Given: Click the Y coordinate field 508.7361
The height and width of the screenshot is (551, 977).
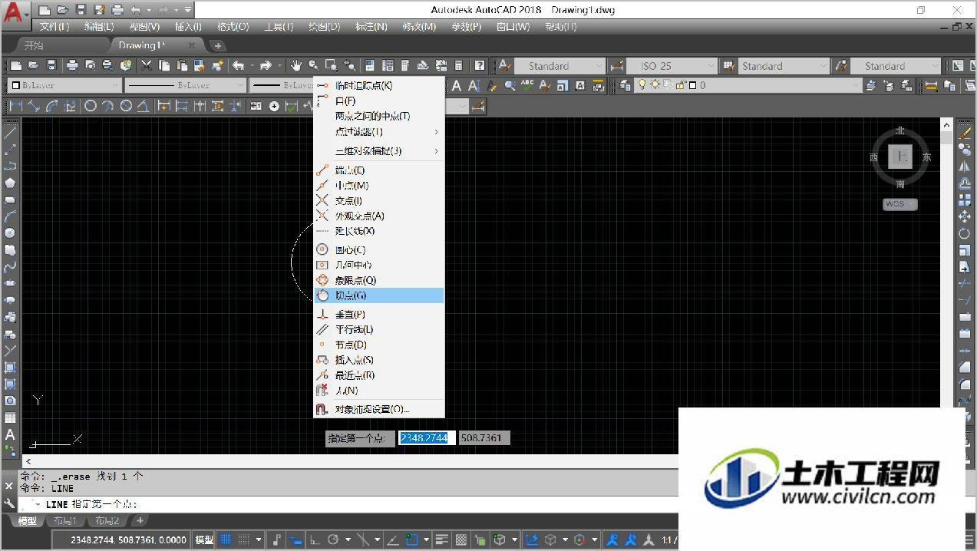Looking at the screenshot, I should pyautogui.click(x=484, y=438).
